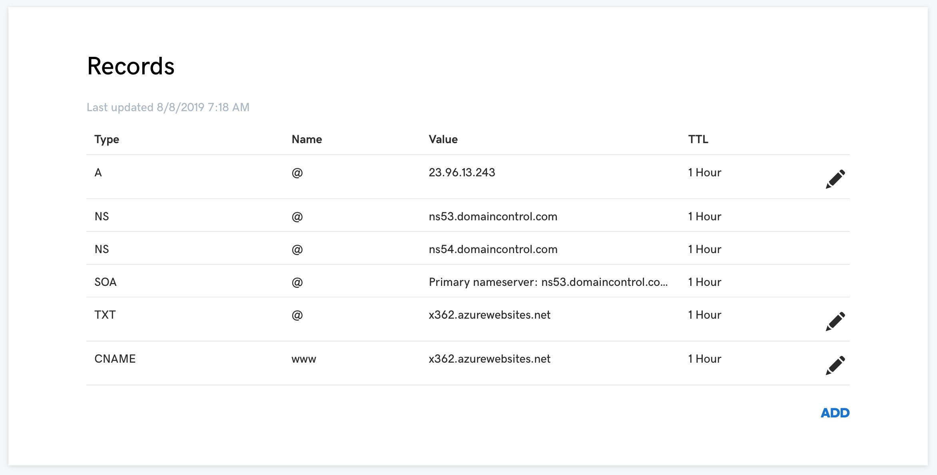The width and height of the screenshot is (937, 475).
Task: Click the SOA record type cell
Action: click(x=106, y=282)
